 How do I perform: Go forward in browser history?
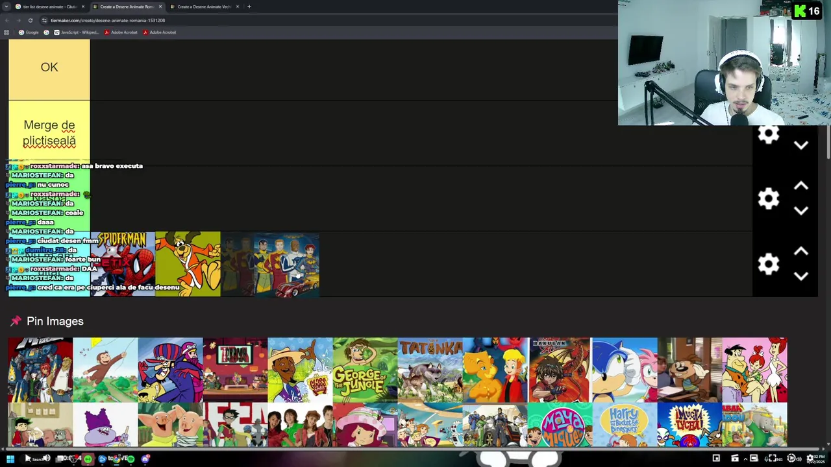click(x=18, y=20)
